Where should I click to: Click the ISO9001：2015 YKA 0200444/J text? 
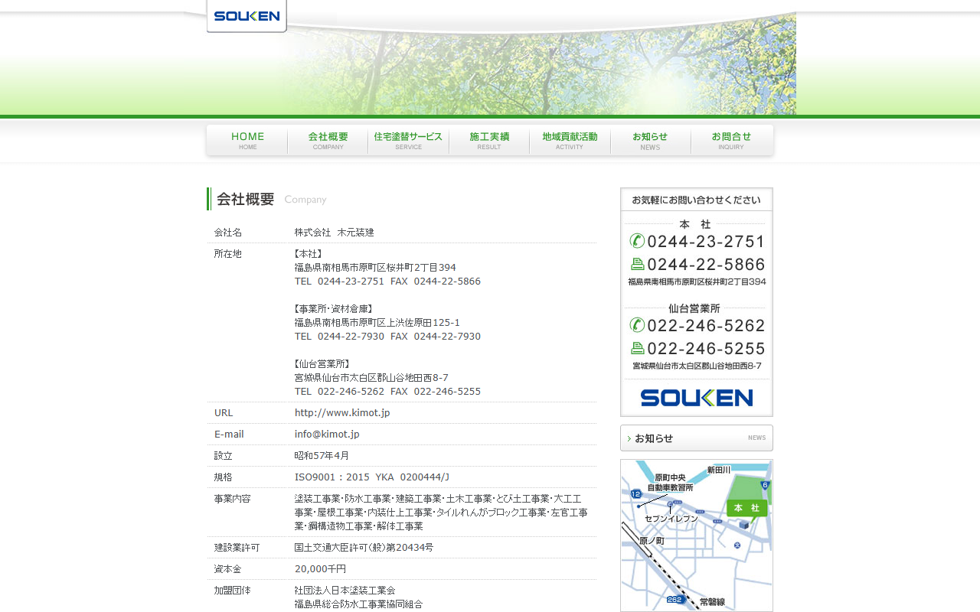click(x=372, y=477)
